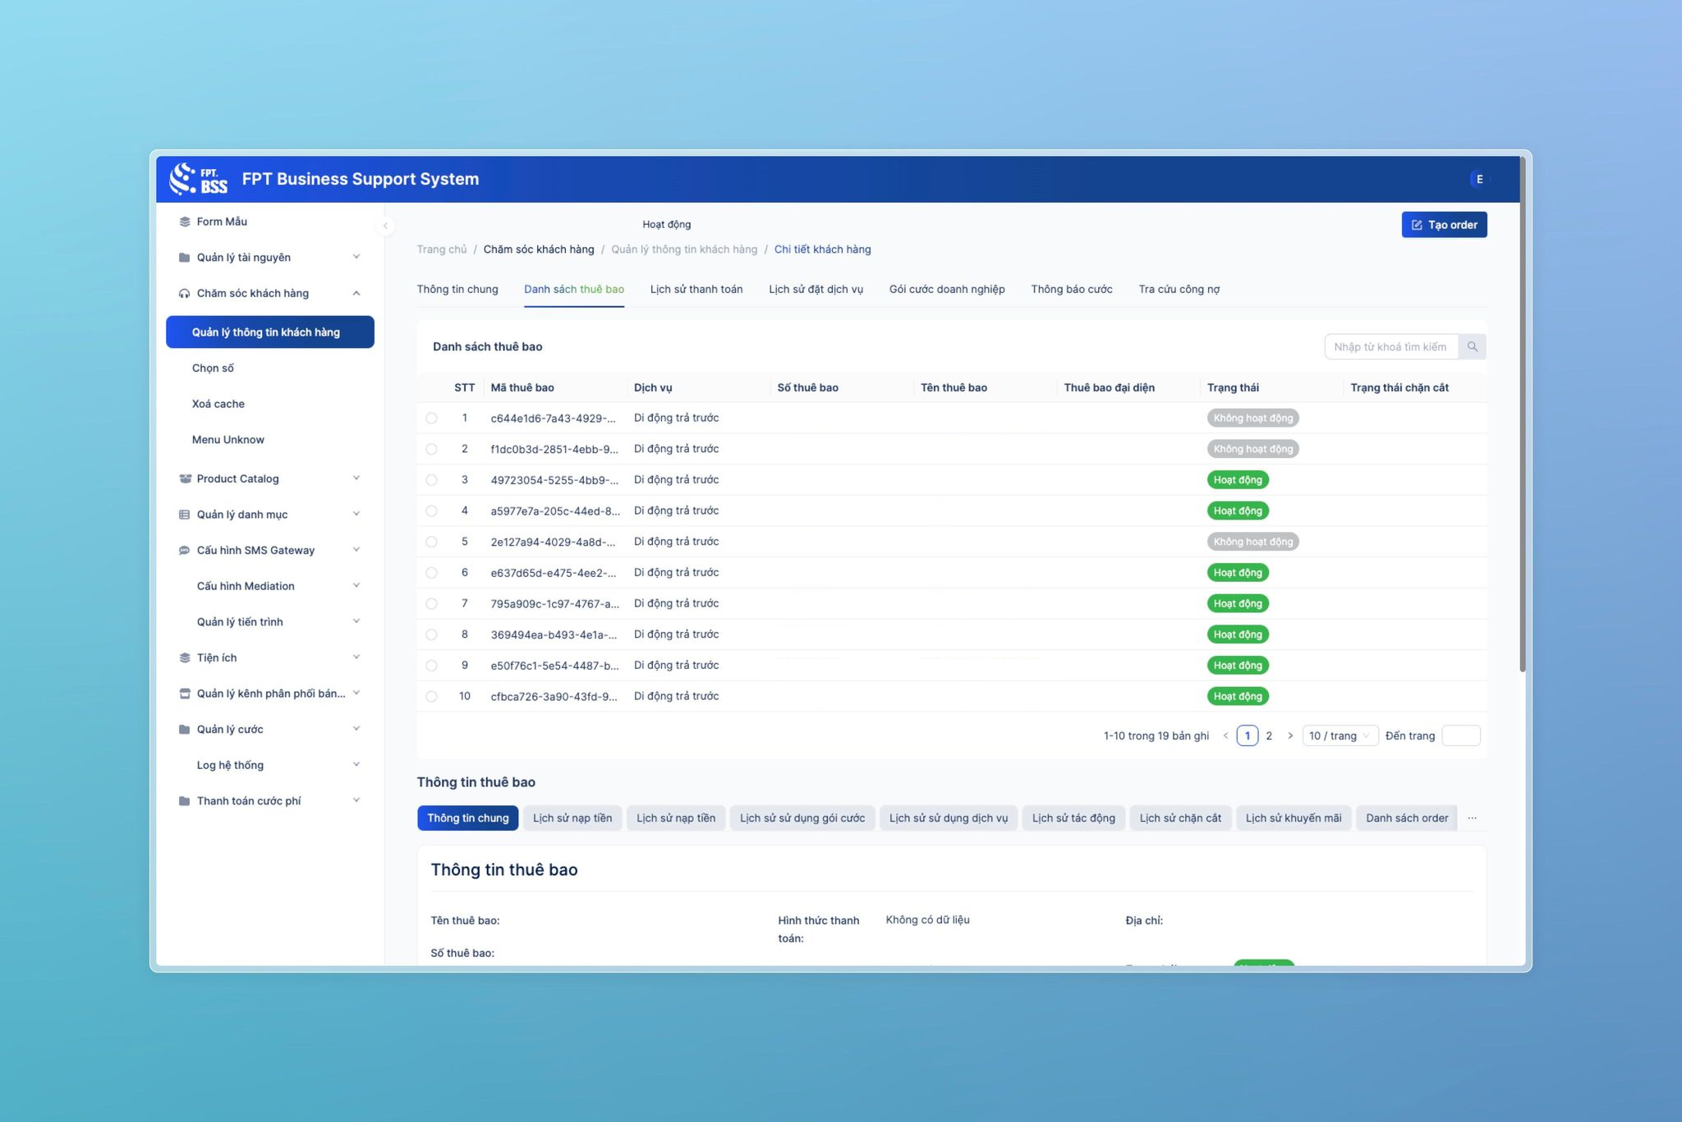Open Lịch sử khuyến mãi sub-tab
This screenshot has height=1122, width=1682.
[x=1294, y=818]
